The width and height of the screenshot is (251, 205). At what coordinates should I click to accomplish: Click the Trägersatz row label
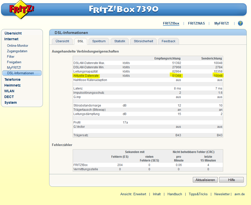pyautogui.click(x=81, y=135)
